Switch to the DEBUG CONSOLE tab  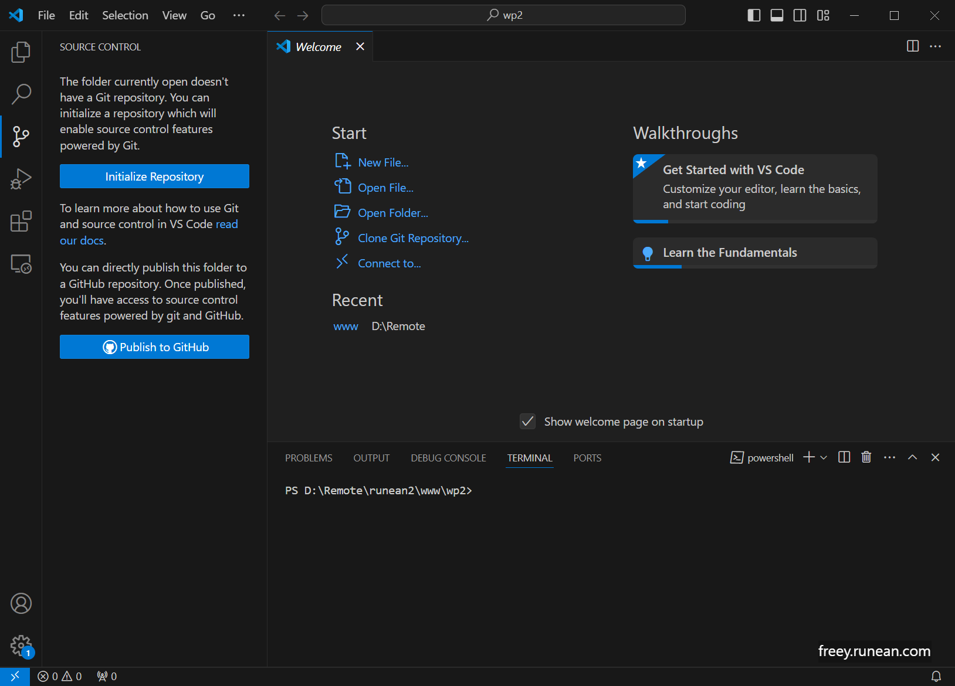pyautogui.click(x=448, y=458)
